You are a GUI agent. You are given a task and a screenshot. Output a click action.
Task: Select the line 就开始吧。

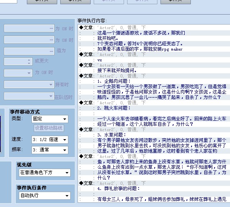tap(154, 38)
